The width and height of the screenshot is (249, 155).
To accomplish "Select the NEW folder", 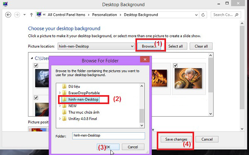I will pyautogui.click(x=72, y=106).
